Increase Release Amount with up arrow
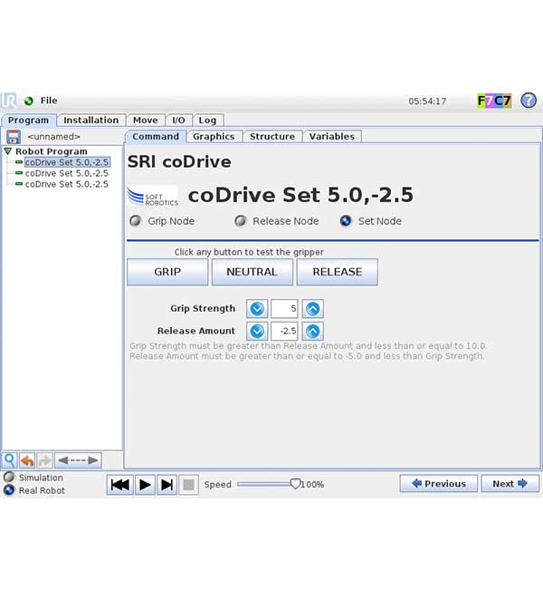Image resolution: width=543 pixels, height=589 pixels. click(x=313, y=331)
